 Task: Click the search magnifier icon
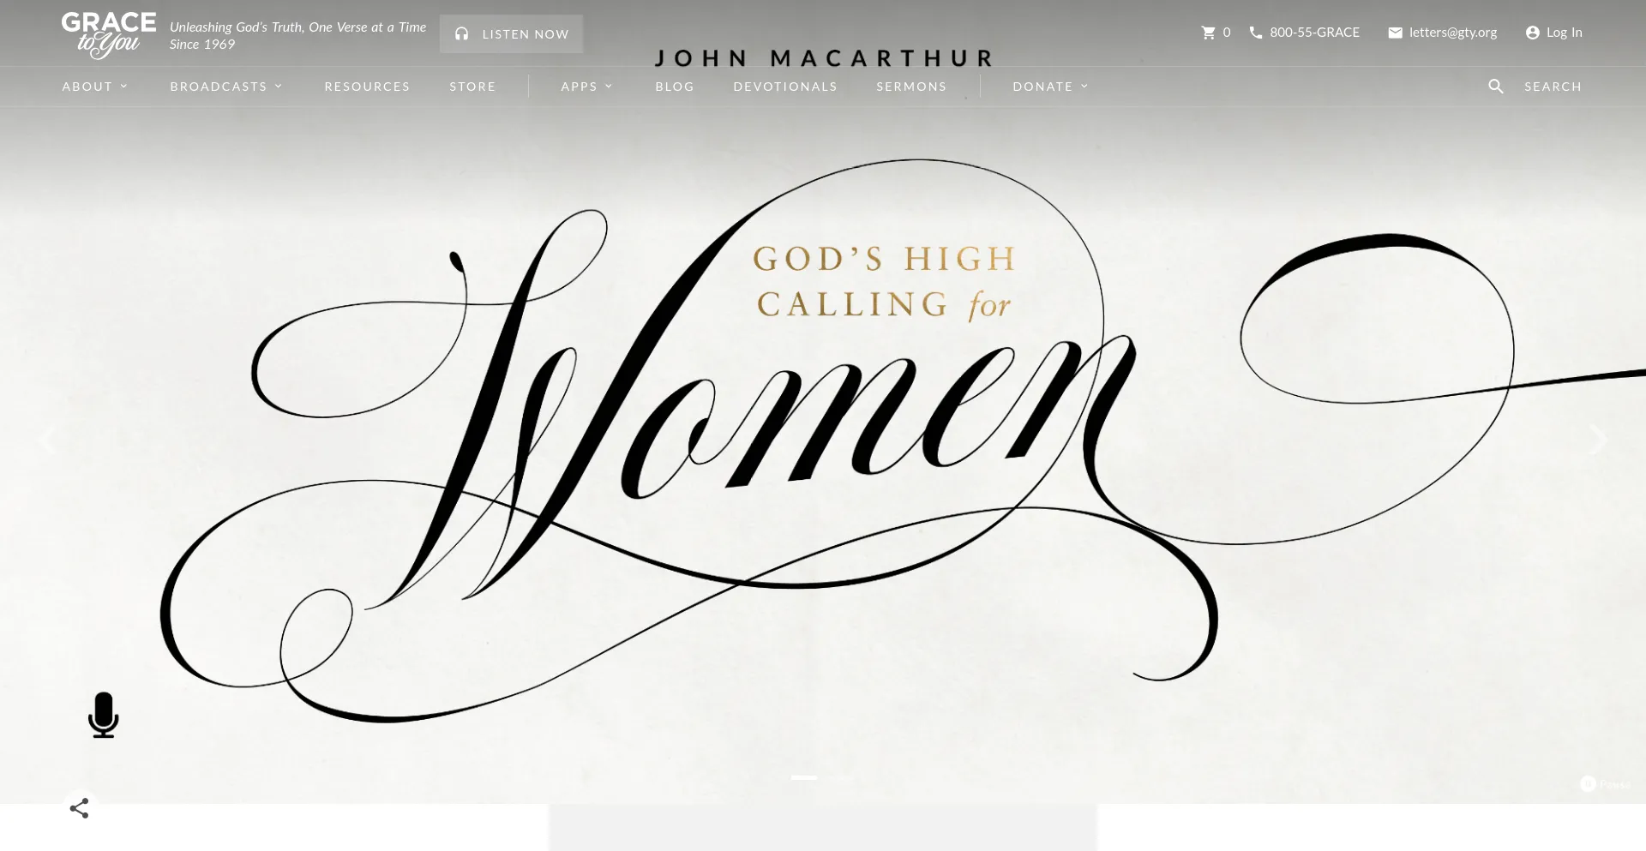(1496, 87)
